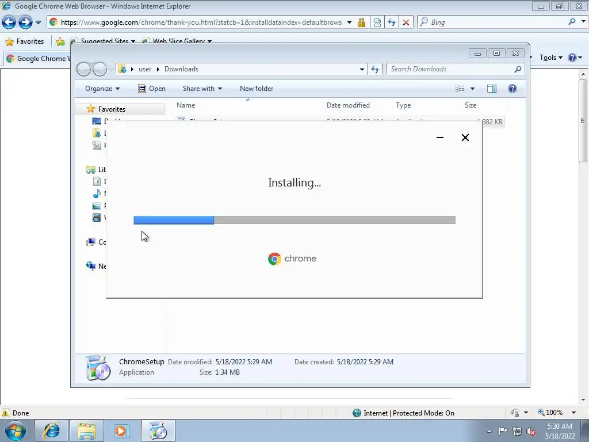This screenshot has height=442, width=589.
Task: Click the Explorer window Forward button
Action: click(x=100, y=69)
